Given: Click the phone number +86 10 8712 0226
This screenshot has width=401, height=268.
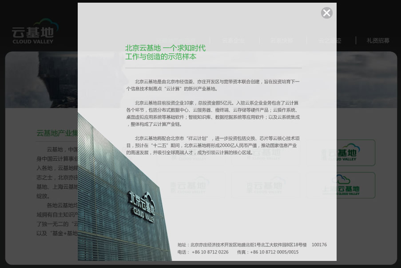Looking at the screenshot, I should pos(210,252).
